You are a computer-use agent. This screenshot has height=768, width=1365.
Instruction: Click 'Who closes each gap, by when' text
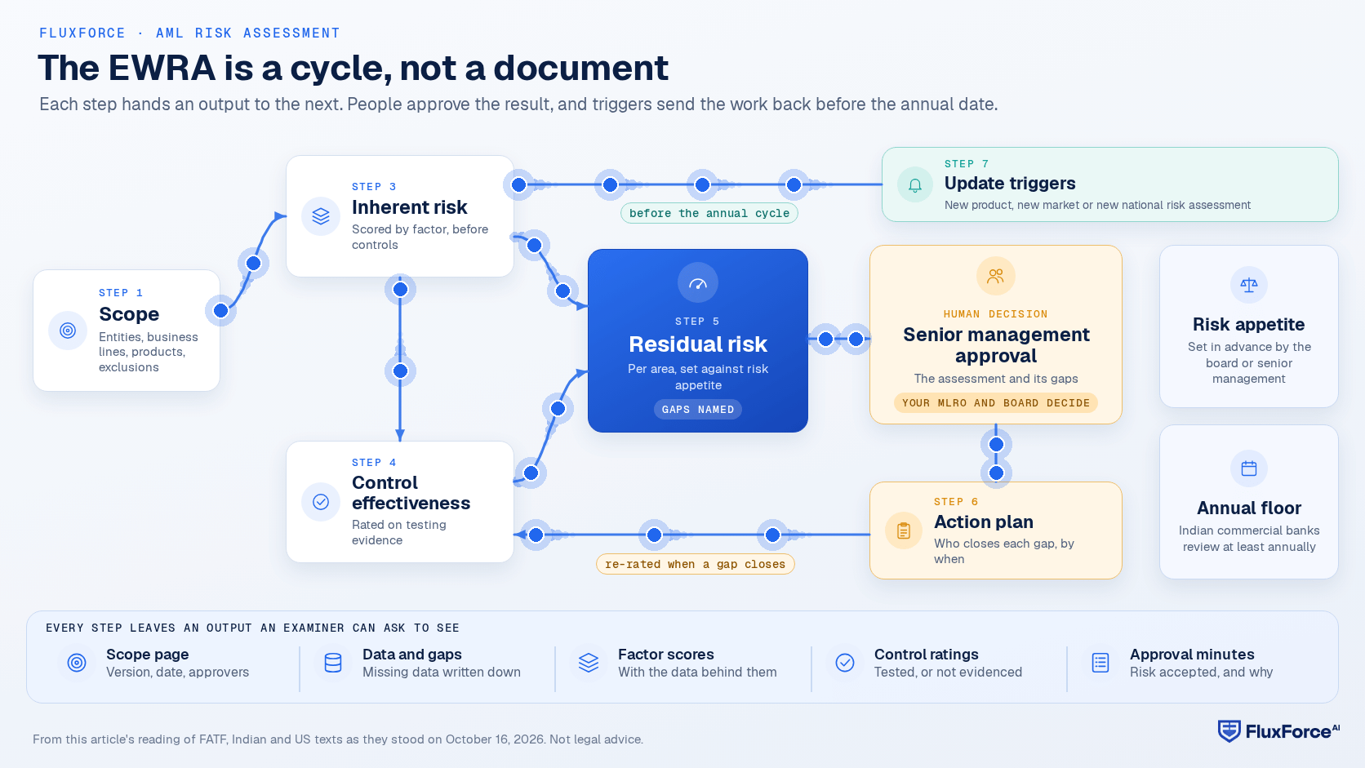pyautogui.click(x=1004, y=551)
